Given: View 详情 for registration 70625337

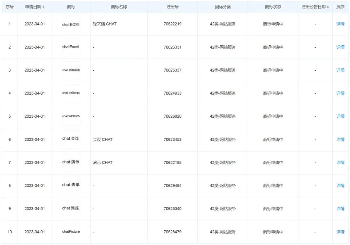Looking at the screenshot, I should pyautogui.click(x=340, y=70).
